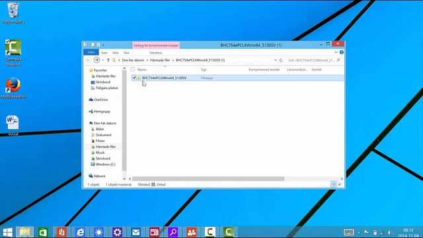The width and height of the screenshot is (423, 238).
Task: Click the Windows Start button
Action: (7, 232)
